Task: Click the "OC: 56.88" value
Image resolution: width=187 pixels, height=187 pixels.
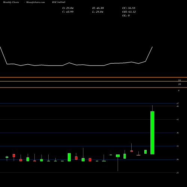Action: click(129, 8)
